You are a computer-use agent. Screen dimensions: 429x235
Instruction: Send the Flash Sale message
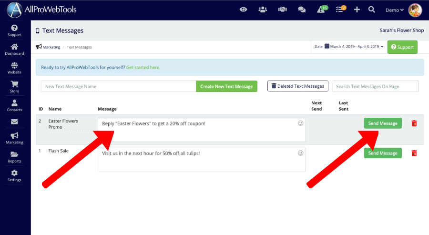[382, 153]
